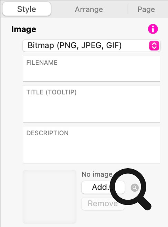Switch to the Style tab
Image resolution: width=168 pixels, height=227 pixels.
[x=27, y=9]
